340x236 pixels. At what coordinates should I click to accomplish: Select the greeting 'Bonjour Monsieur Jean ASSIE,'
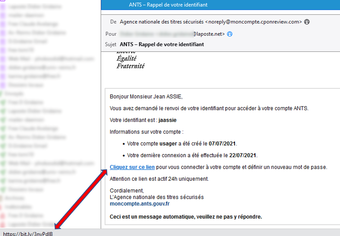pos(146,96)
